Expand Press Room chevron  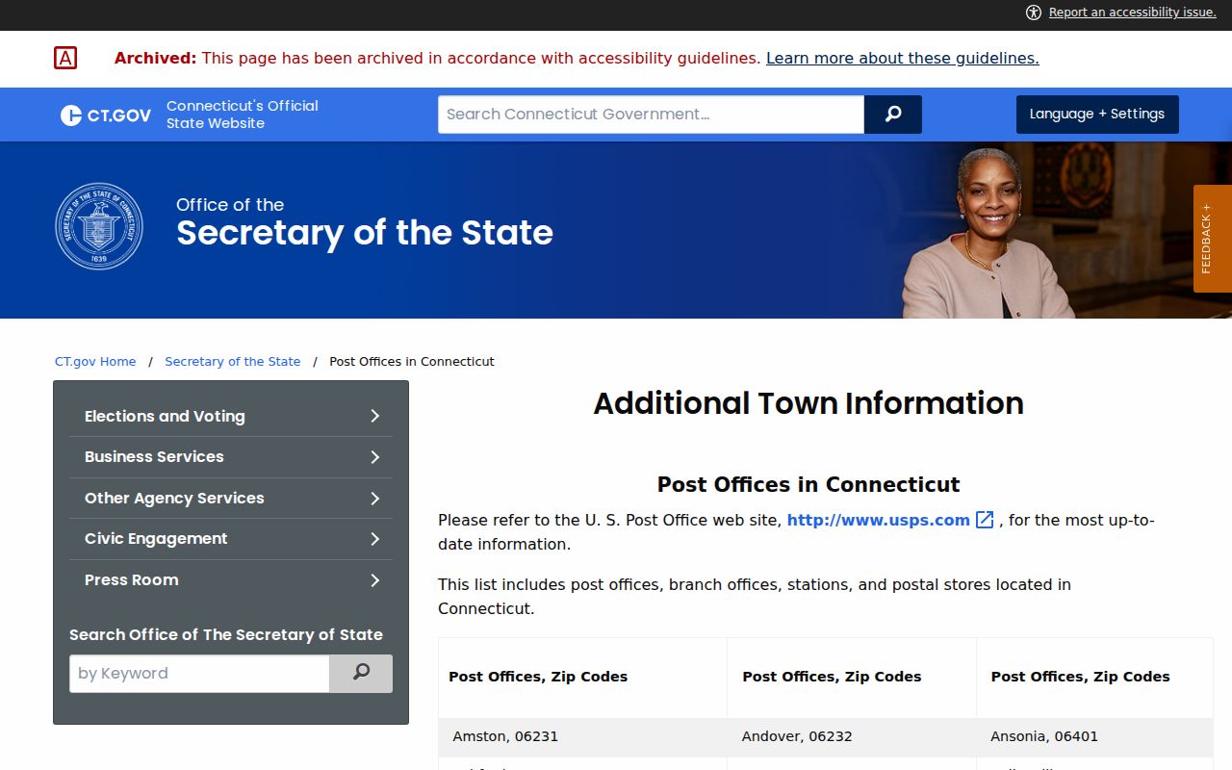coord(375,580)
